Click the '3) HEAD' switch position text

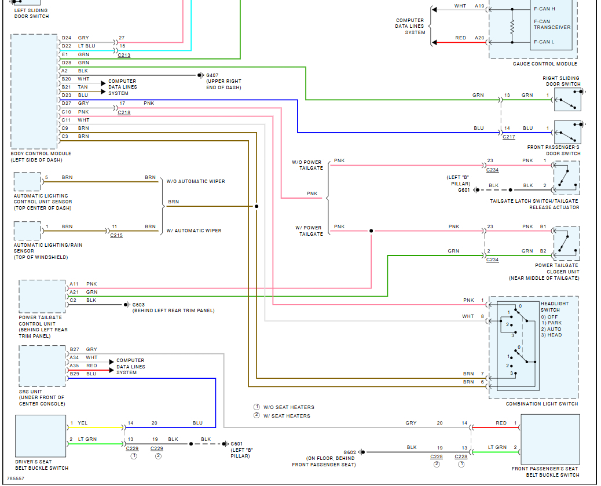click(551, 335)
